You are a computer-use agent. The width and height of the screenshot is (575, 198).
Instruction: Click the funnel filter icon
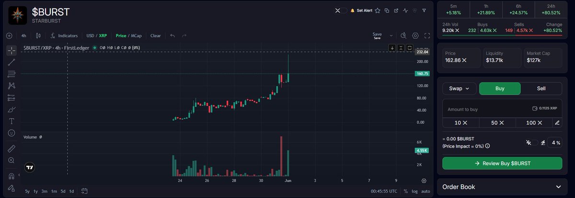[424, 10]
